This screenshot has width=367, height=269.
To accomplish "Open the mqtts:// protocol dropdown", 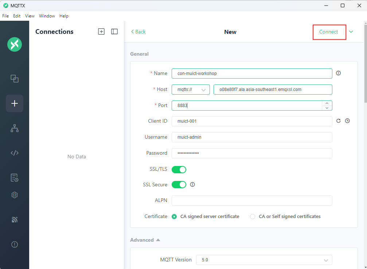I will point(191,90).
